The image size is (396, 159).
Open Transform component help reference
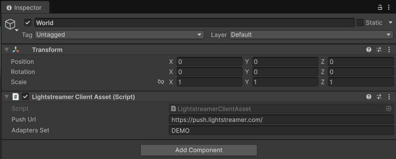pyautogui.click(x=369, y=49)
